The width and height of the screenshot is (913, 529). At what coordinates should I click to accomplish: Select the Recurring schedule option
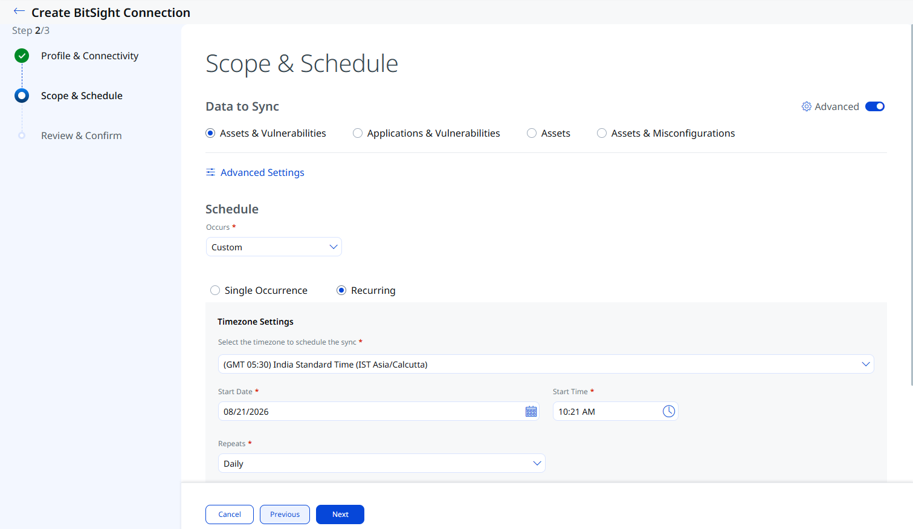pos(341,290)
